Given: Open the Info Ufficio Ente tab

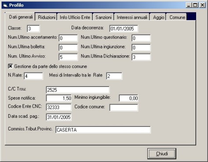Looking at the screenshot, I should tap(75, 17).
